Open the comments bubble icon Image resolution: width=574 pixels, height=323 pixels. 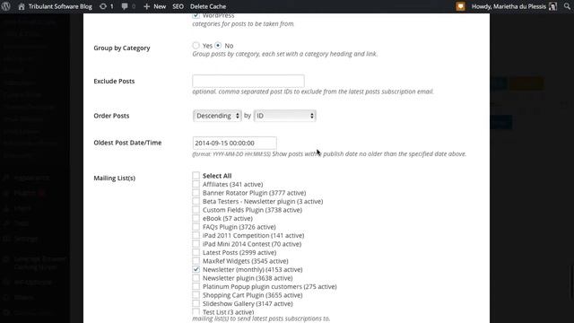click(128, 6)
